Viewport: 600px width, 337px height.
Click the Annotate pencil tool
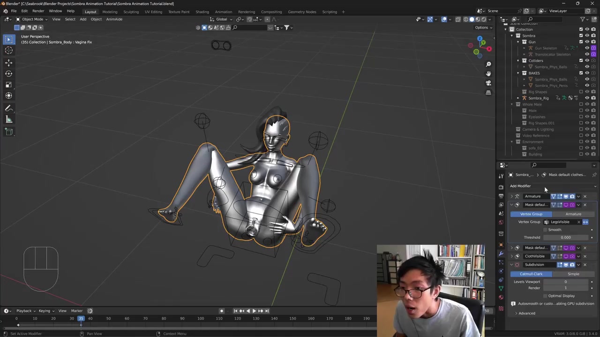(x=8, y=108)
